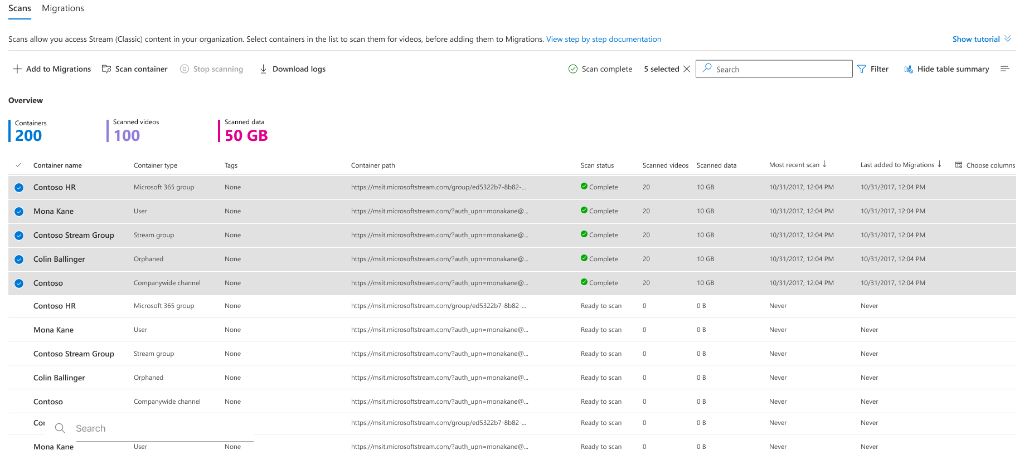Open the Filter funnel icon
The image size is (1034, 450).
(862, 69)
